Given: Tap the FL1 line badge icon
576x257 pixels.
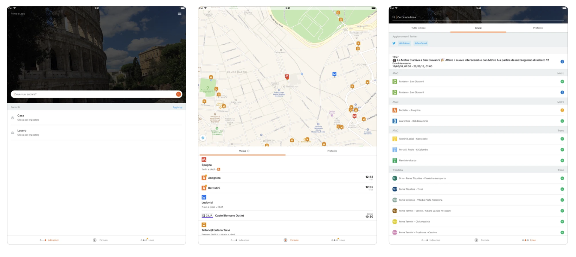Looking at the screenshot, I should point(395,179).
